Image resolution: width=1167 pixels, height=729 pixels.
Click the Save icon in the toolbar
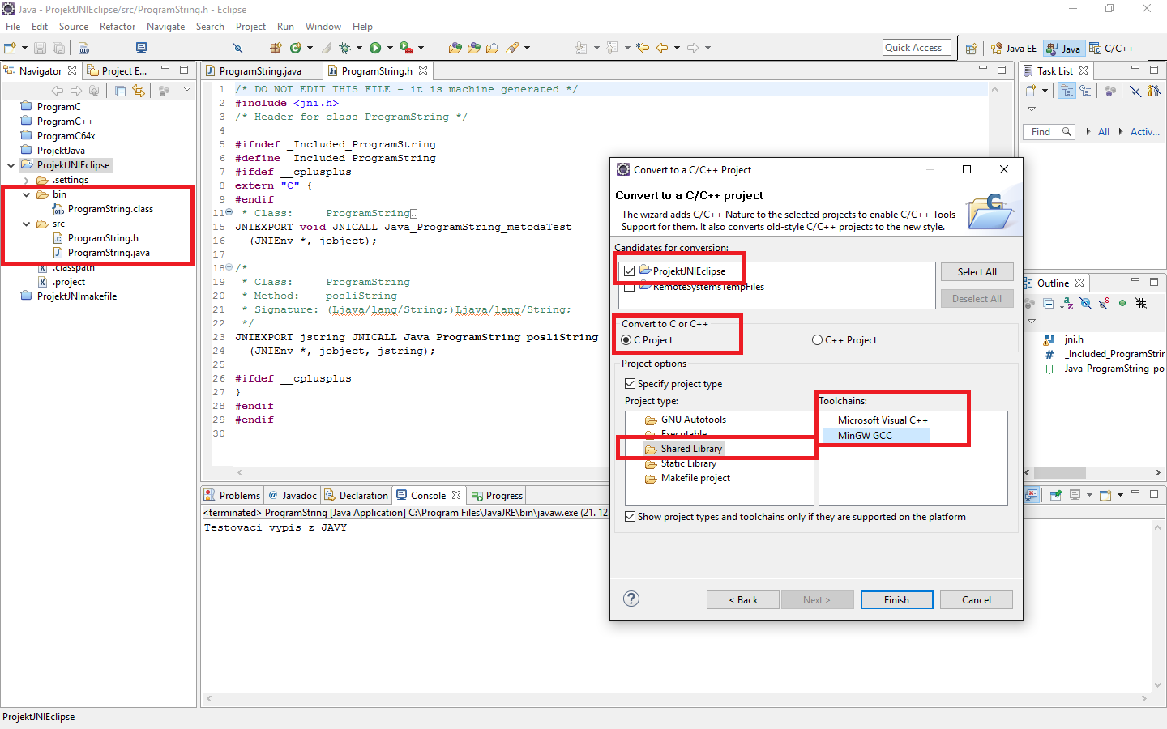pyautogui.click(x=40, y=48)
